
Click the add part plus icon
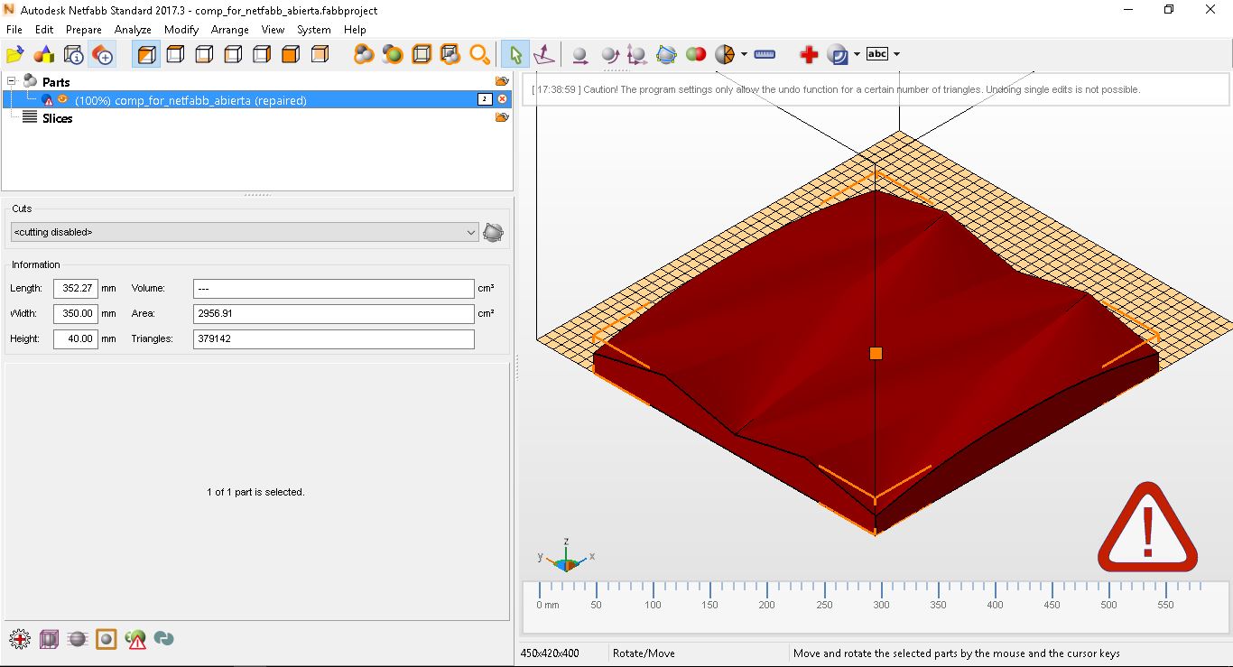point(102,55)
